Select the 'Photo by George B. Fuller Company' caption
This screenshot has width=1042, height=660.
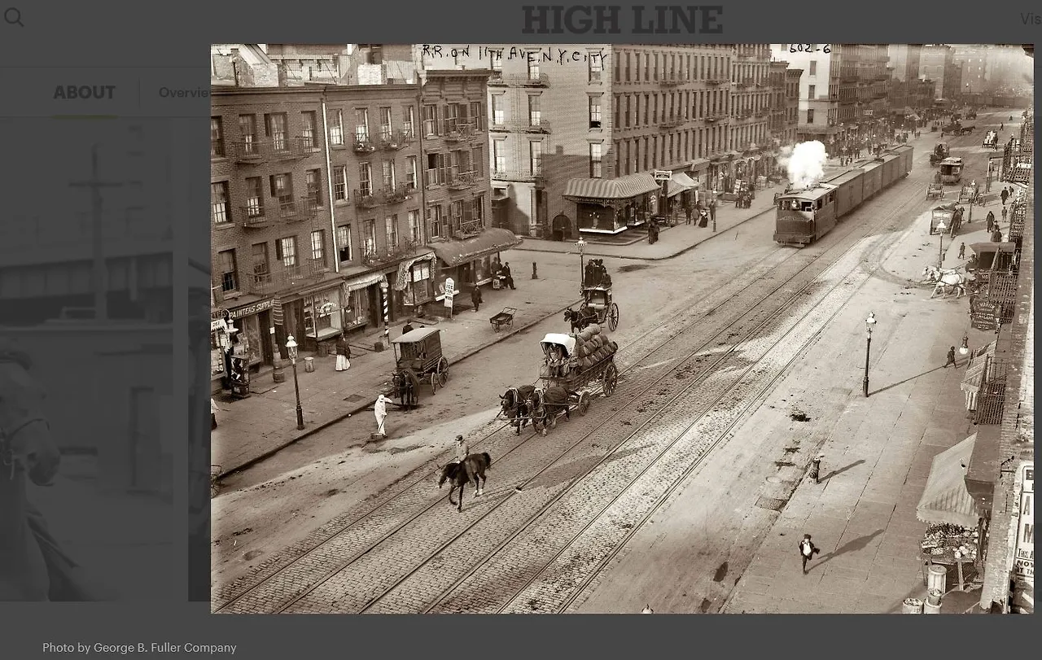point(139,648)
